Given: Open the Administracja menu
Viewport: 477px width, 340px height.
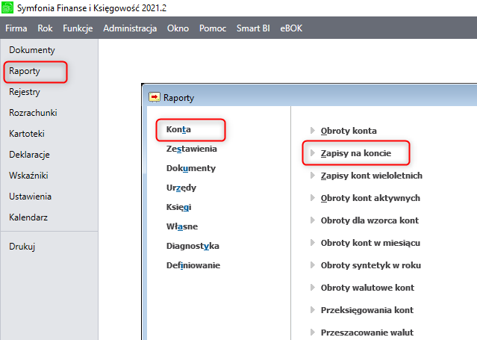Looking at the screenshot, I should click(130, 28).
